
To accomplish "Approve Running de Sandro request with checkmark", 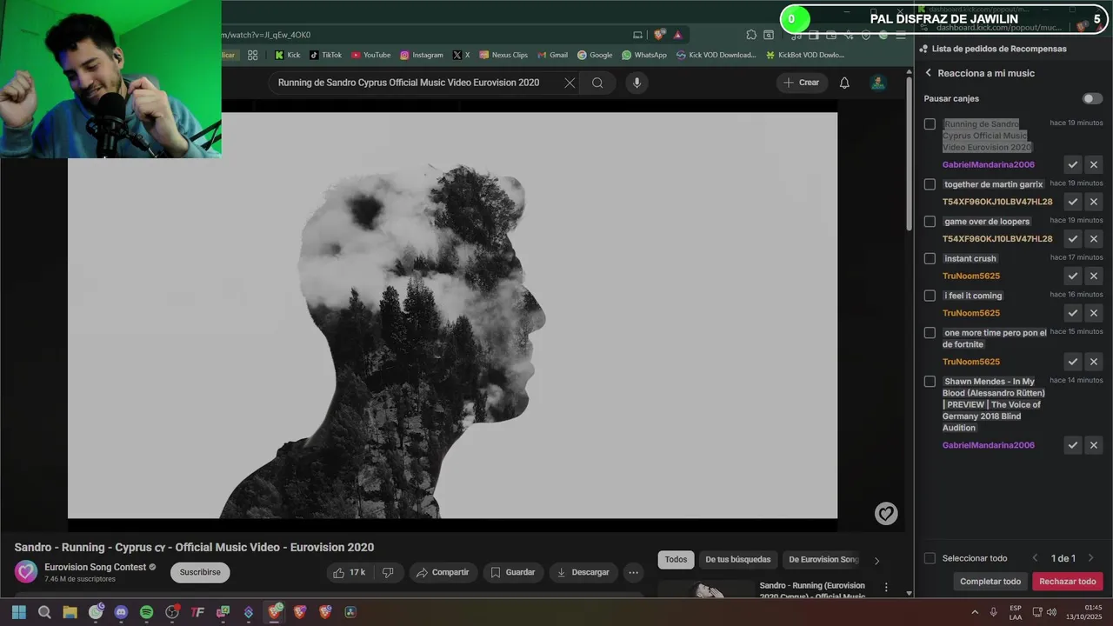I will coord(1073,164).
